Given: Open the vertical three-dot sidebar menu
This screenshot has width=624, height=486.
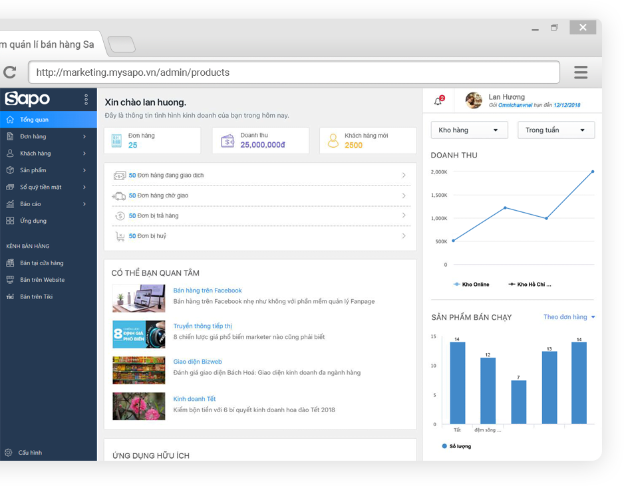Looking at the screenshot, I should pyautogui.click(x=86, y=100).
